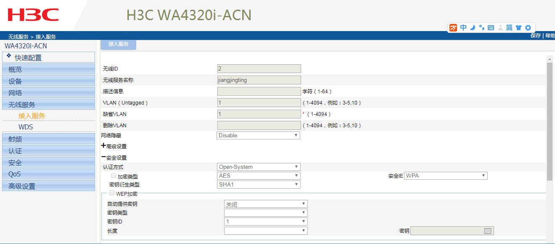The width and height of the screenshot is (555, 244).
Task: Click the 帮助 link in header
Action: [550, 36]
